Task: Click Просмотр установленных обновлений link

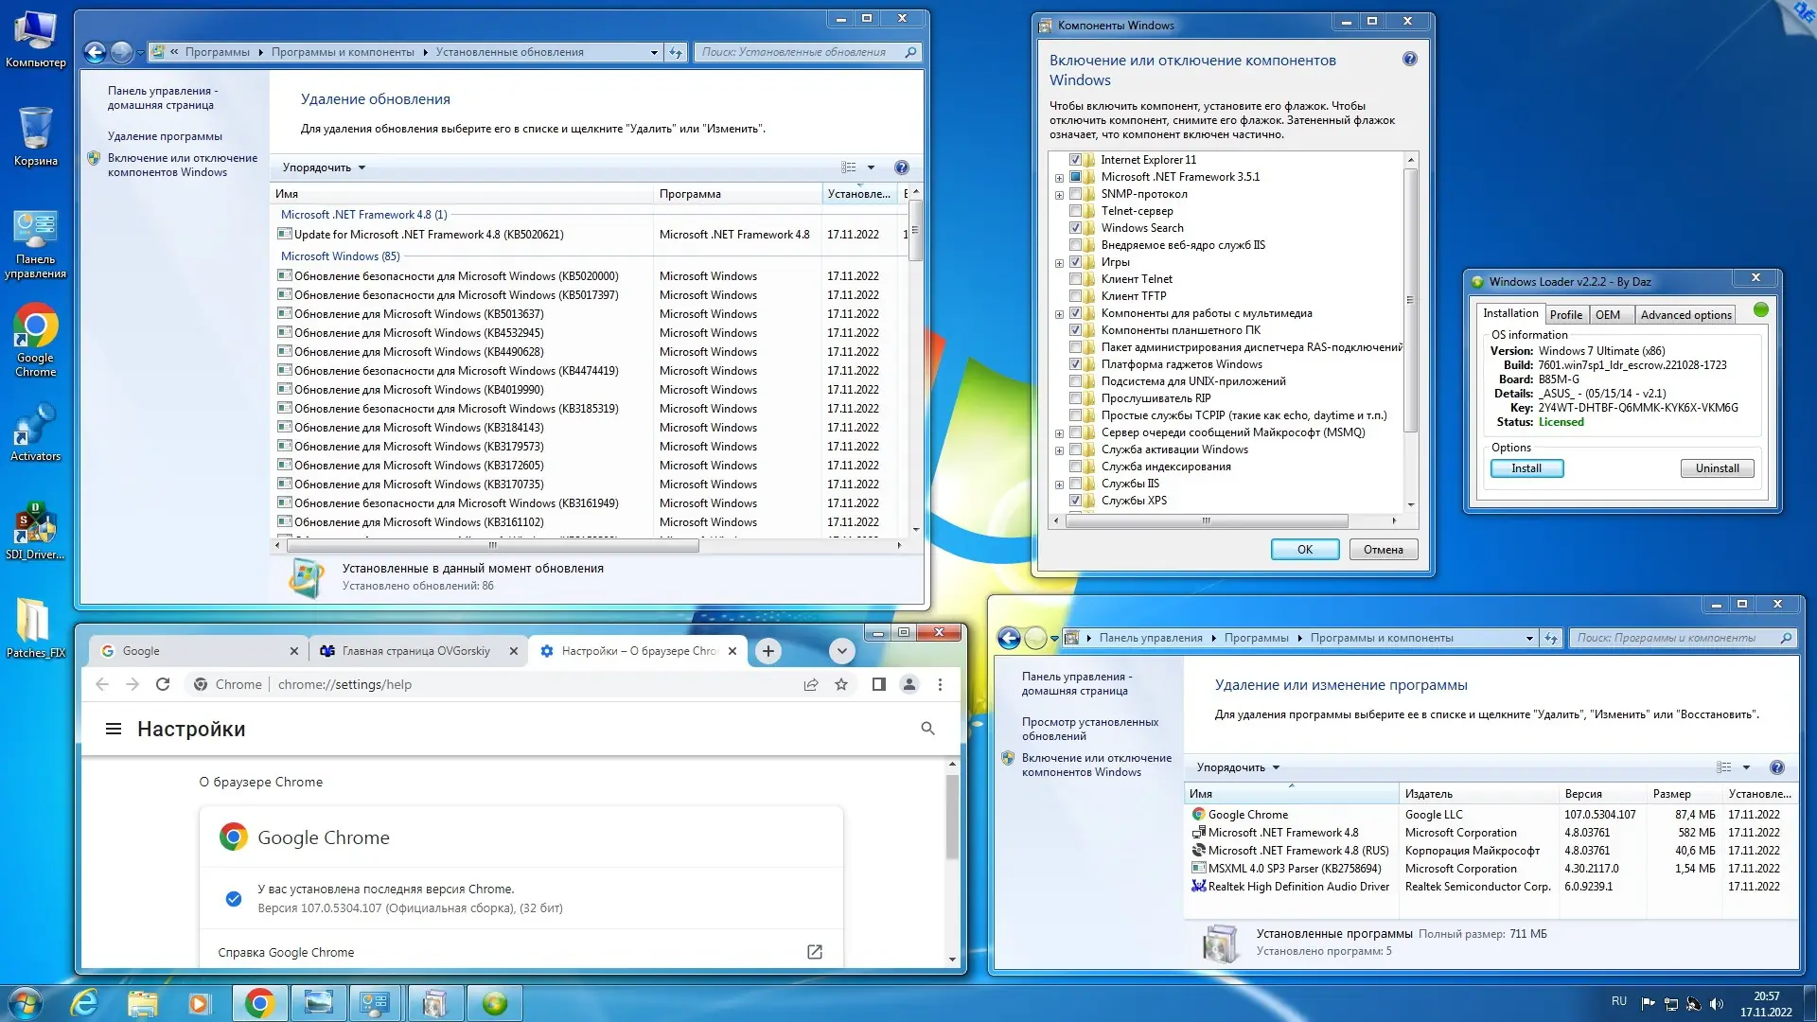Action: (1089, 729)
